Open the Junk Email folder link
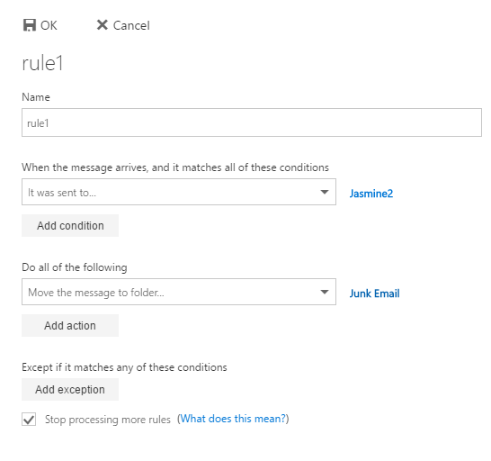The height and width of the screenshot is (461, 491). pyautogui.click(x=374, y=294)
